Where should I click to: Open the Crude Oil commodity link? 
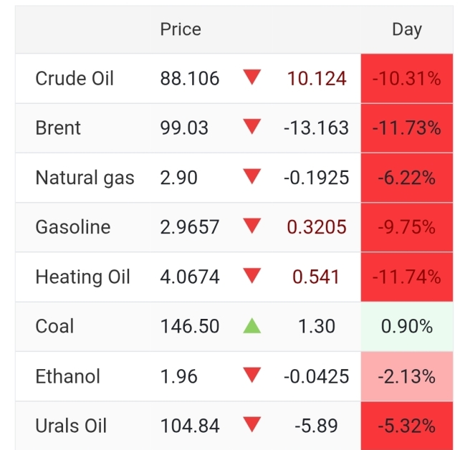coord(75,78)
